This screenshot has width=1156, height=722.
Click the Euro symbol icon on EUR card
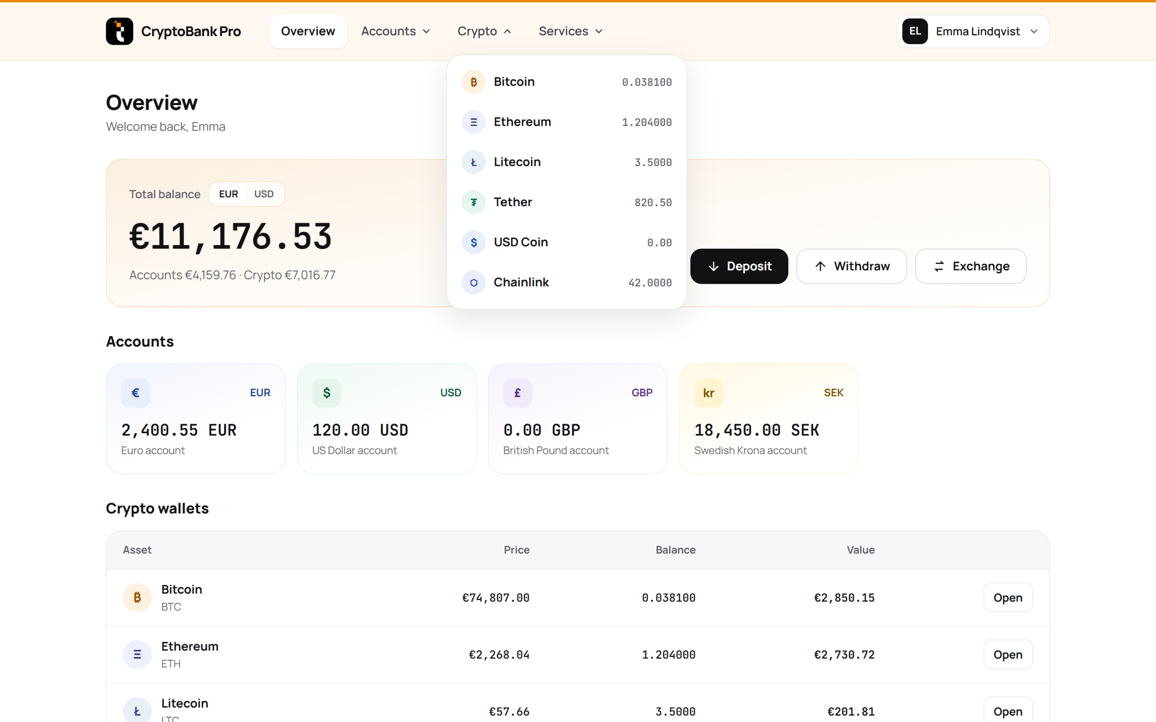135,393
